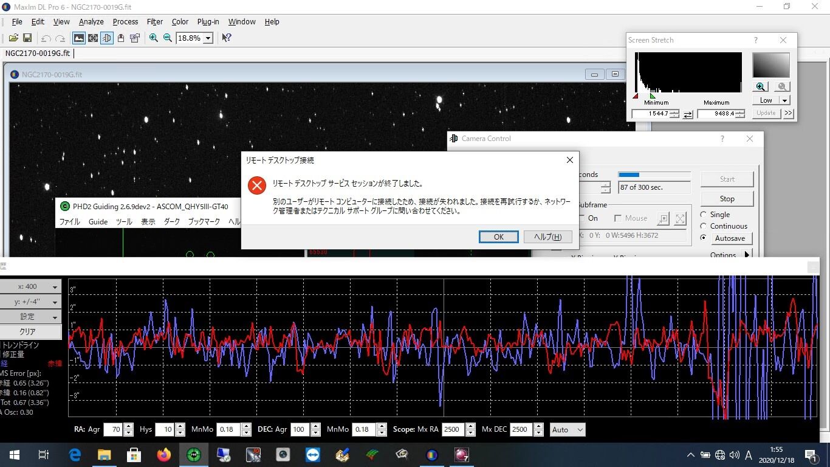Launch Firefox from taskbar

(164, 455)
